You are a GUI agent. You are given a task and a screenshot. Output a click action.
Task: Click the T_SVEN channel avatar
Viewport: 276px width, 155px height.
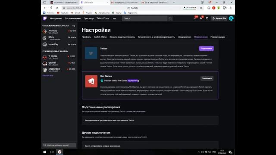click(x=45, y=57)
